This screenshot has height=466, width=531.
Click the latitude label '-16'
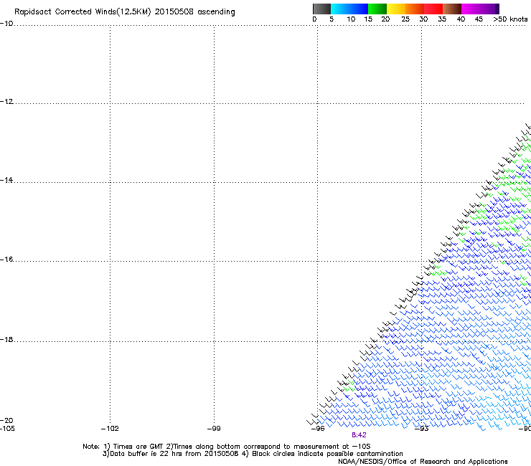tap(6, 260)
